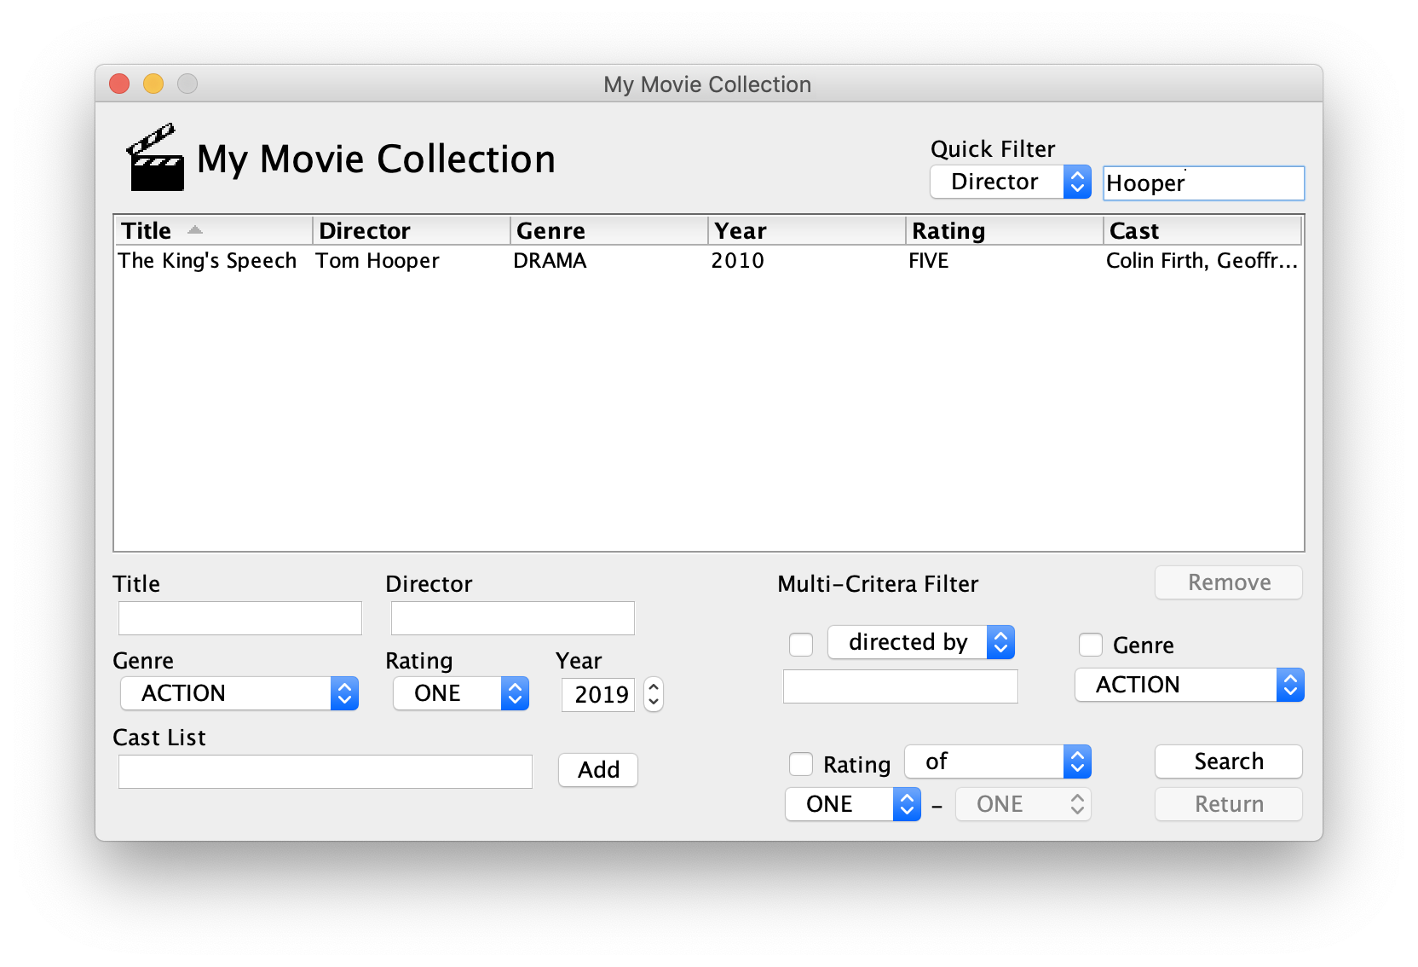
Task: Open the Quick Filter Director dropdown
Action: (x=1011, y=182)
